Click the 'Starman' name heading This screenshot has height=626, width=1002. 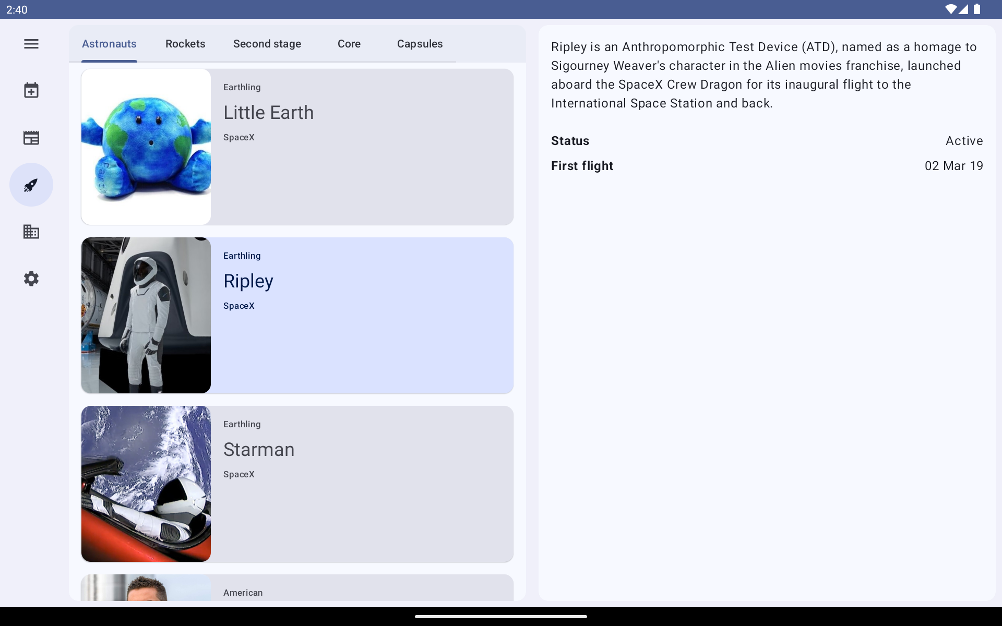click(259, 450)
